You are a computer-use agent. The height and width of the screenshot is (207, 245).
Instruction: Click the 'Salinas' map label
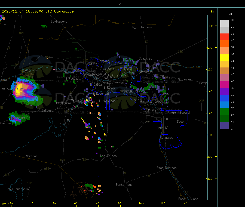(47, 110)
